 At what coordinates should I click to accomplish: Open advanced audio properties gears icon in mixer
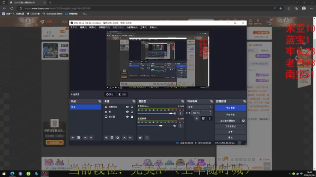point(140,138)
